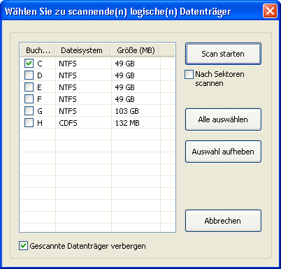Click the 49 GB size in row F
Viewport: 281px width, 269px height.
click(124, 99)
